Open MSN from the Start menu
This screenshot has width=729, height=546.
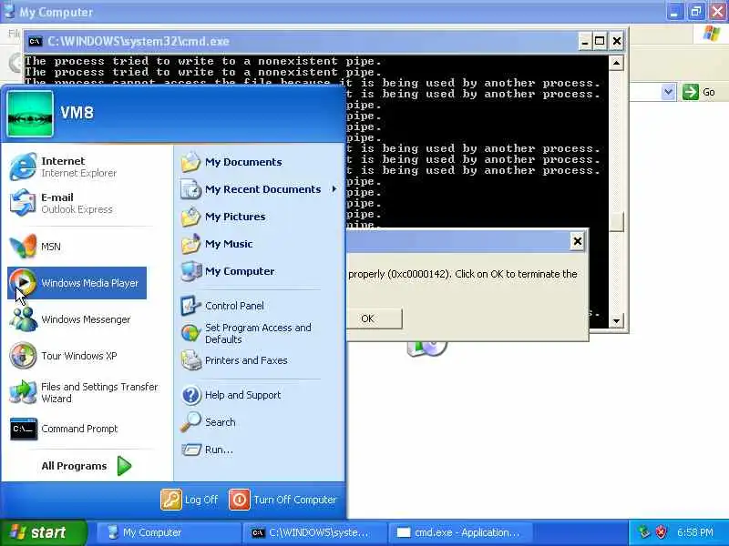(x=77, y=247)
